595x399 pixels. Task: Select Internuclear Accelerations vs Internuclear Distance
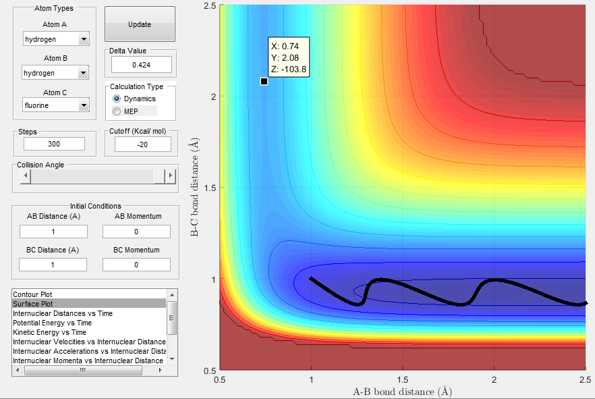point(89,351)
